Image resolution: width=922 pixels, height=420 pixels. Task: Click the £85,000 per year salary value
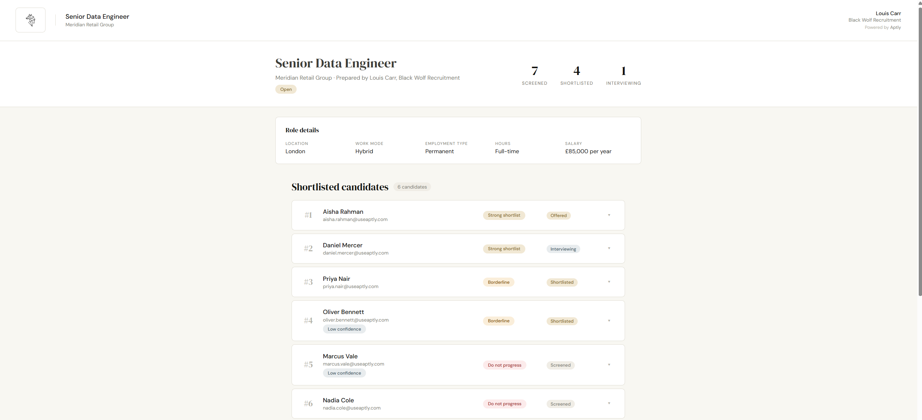click(588, 151)
